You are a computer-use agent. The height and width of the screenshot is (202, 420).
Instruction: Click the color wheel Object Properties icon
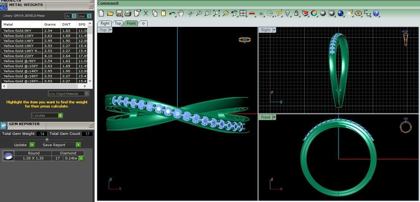(314, 13)
